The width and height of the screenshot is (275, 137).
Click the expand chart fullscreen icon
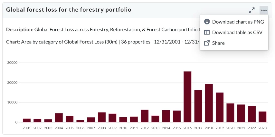pos(252,10)
